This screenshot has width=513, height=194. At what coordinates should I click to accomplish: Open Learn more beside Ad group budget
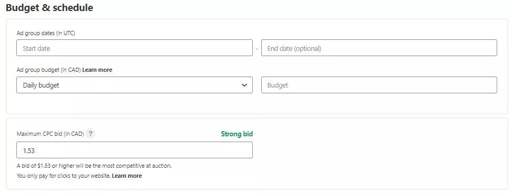point(97,70)
